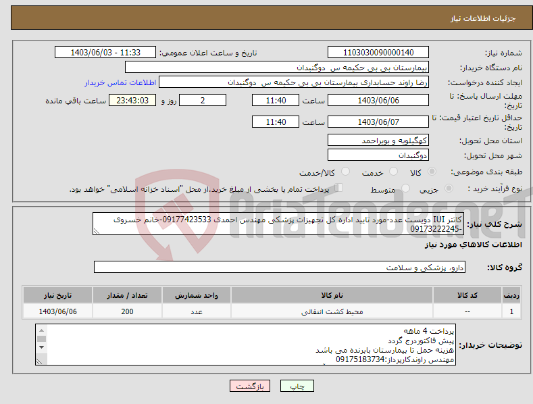Screen dimensions: 533x404
Task: Click the announcement date field 1403/06/03 - 11:33
Action: pos(105,53)
